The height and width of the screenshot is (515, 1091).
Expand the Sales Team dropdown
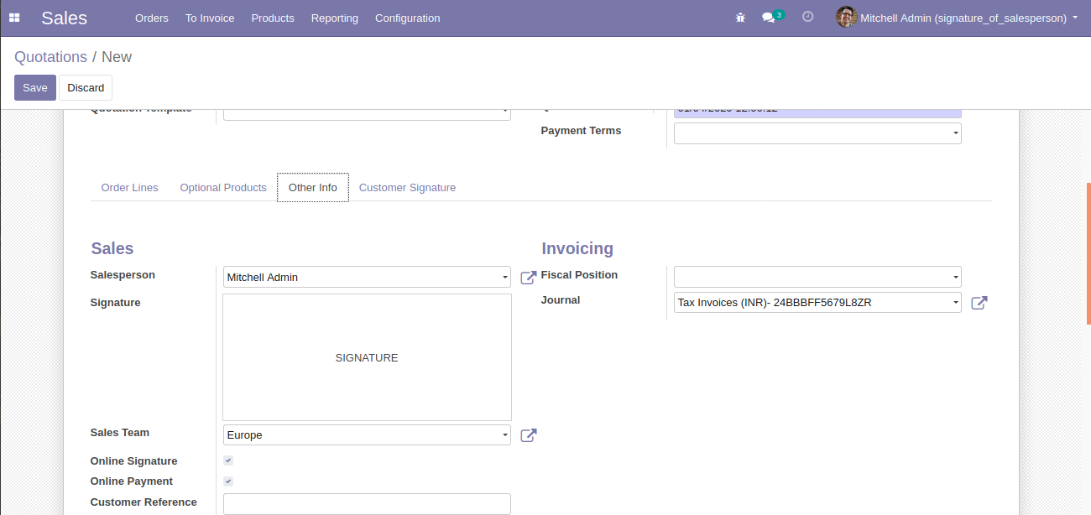(x=367, y=435)
